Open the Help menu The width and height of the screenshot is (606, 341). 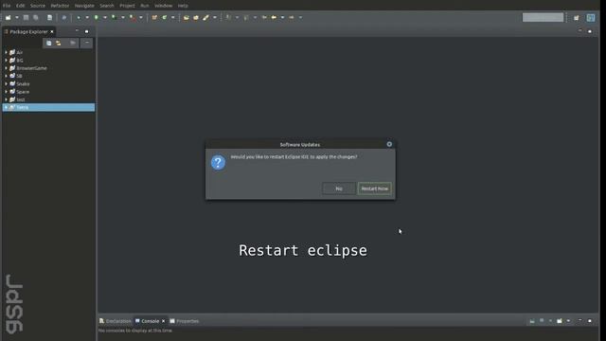[x=183, y=6]
